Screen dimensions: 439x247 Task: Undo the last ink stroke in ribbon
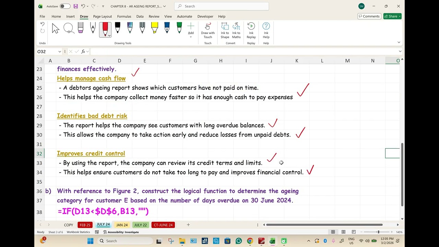tap(42, 24)
